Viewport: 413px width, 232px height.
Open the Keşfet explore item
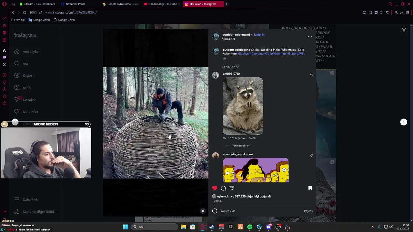23,76
